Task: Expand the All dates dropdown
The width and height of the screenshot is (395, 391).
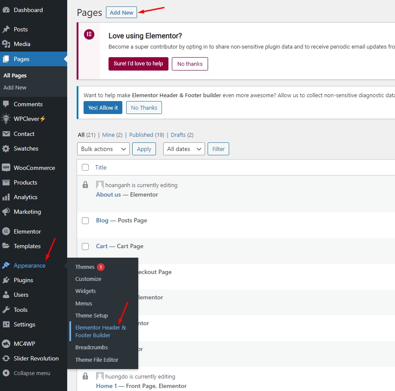Action: tap(184, 149)
